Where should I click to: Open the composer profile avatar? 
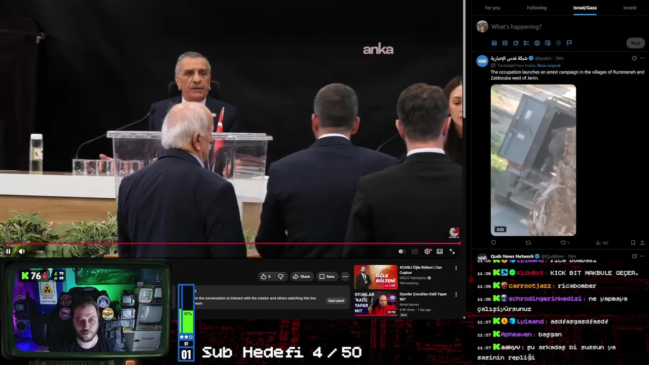click(482, 27)
